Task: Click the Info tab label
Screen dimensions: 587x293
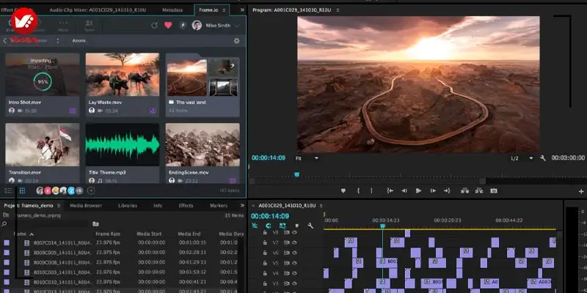Action: [158, 206]
